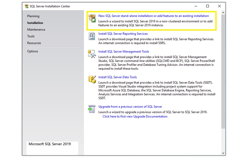248x158 pixels.
Task: Go to the Maintenance section
Action: [36, 30]
